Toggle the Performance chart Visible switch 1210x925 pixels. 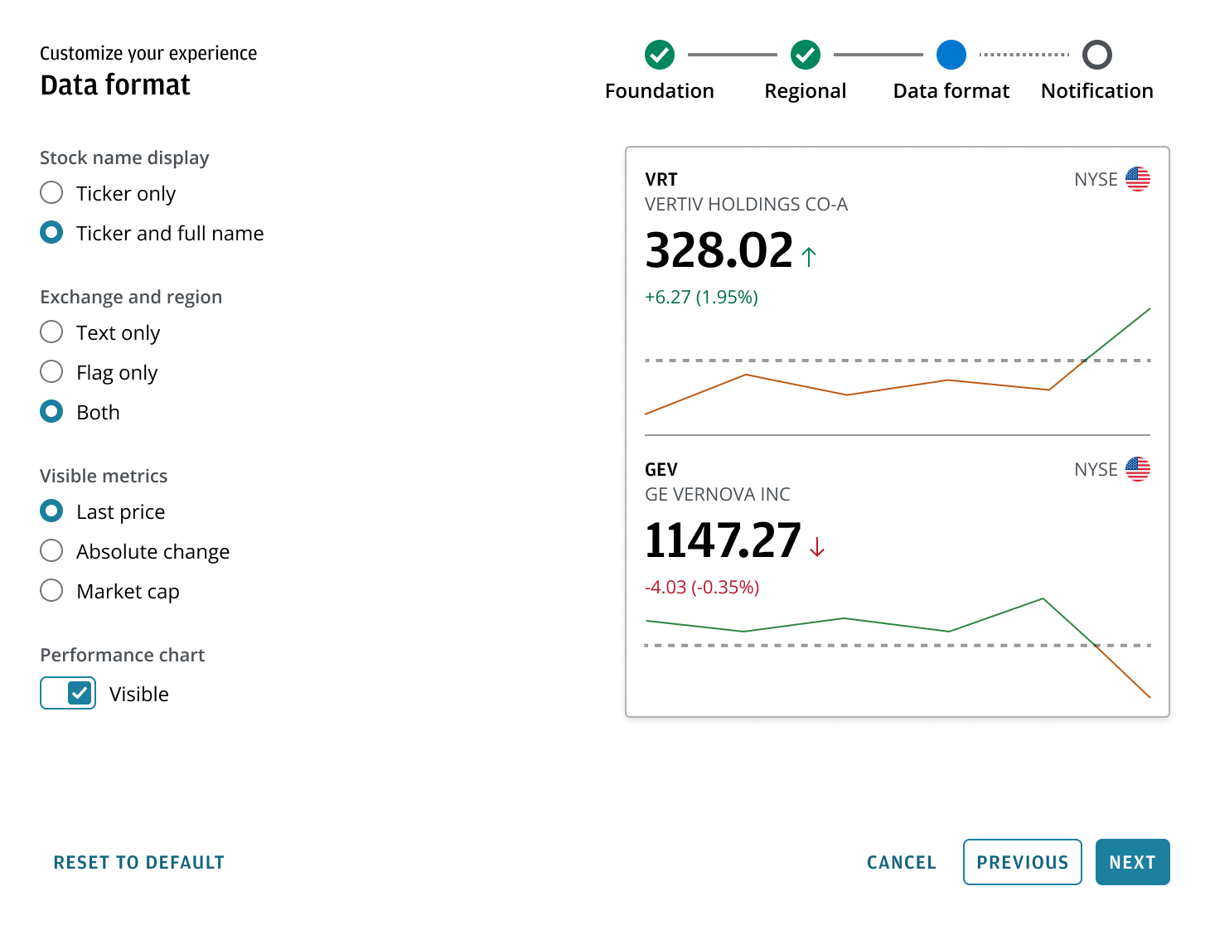68,693
